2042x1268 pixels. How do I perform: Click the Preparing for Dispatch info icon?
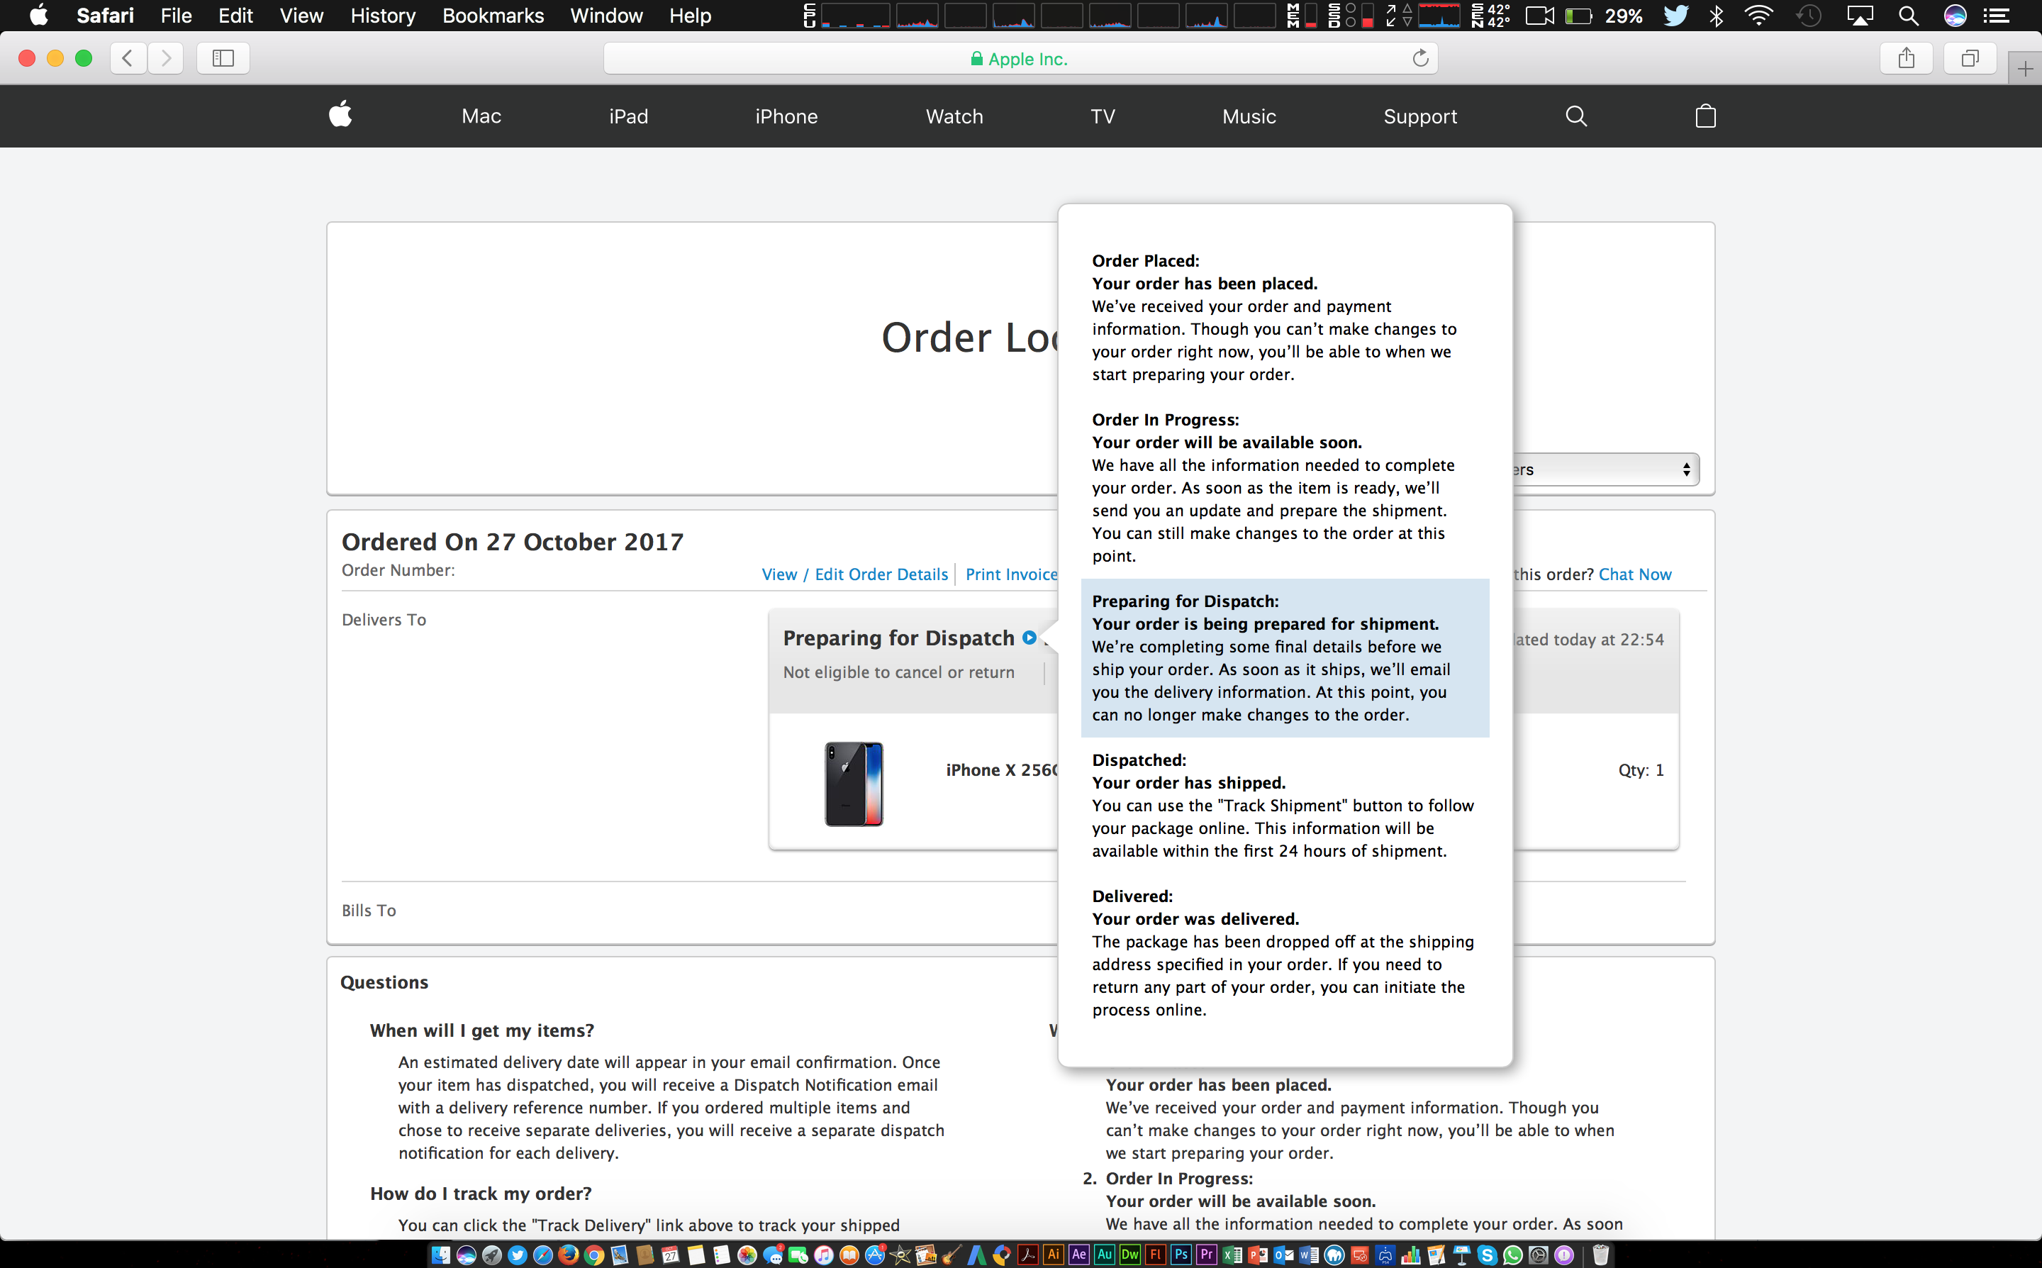point(1030,638)
